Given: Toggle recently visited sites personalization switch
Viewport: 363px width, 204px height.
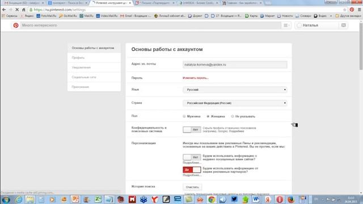Looking at the screenshot, I should click(192, 158).
